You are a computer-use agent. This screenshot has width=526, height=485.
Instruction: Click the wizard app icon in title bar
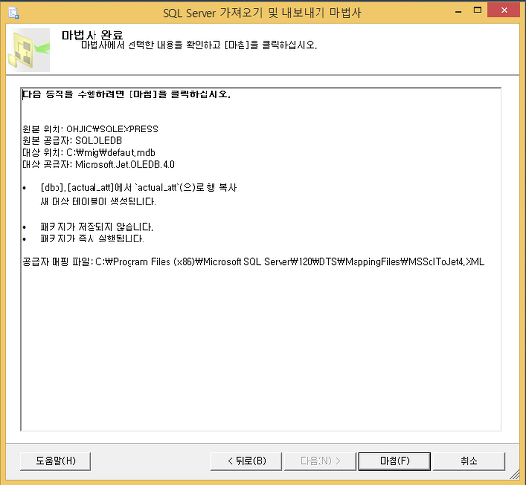pos(14,13)
